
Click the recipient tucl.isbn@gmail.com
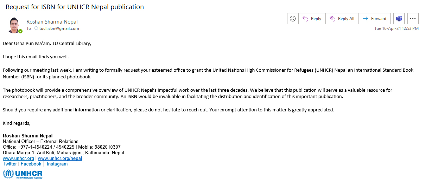(x=59, y=28)
